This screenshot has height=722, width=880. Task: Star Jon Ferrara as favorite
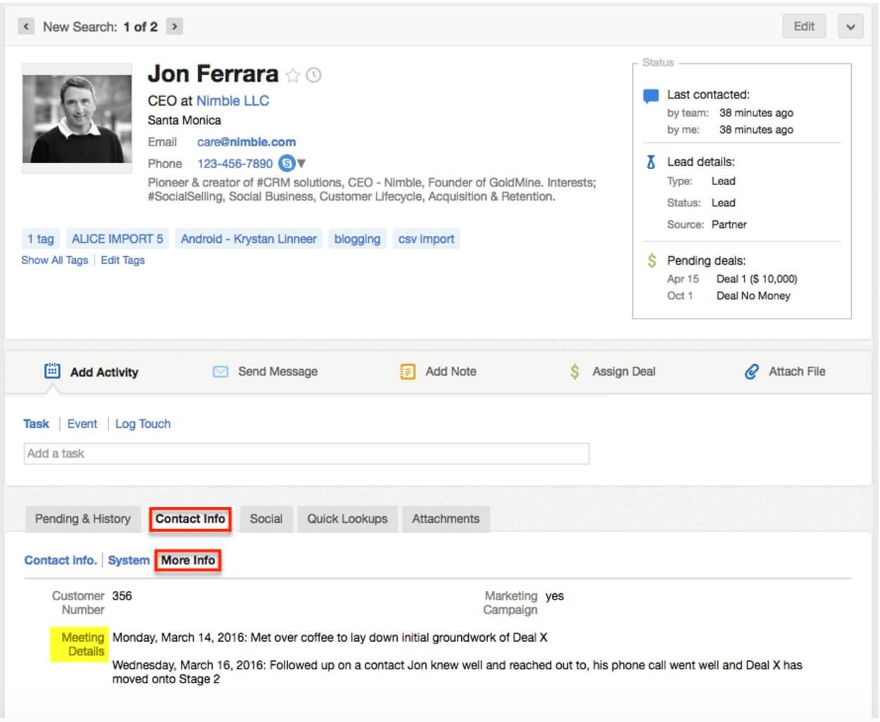point(293,75)
